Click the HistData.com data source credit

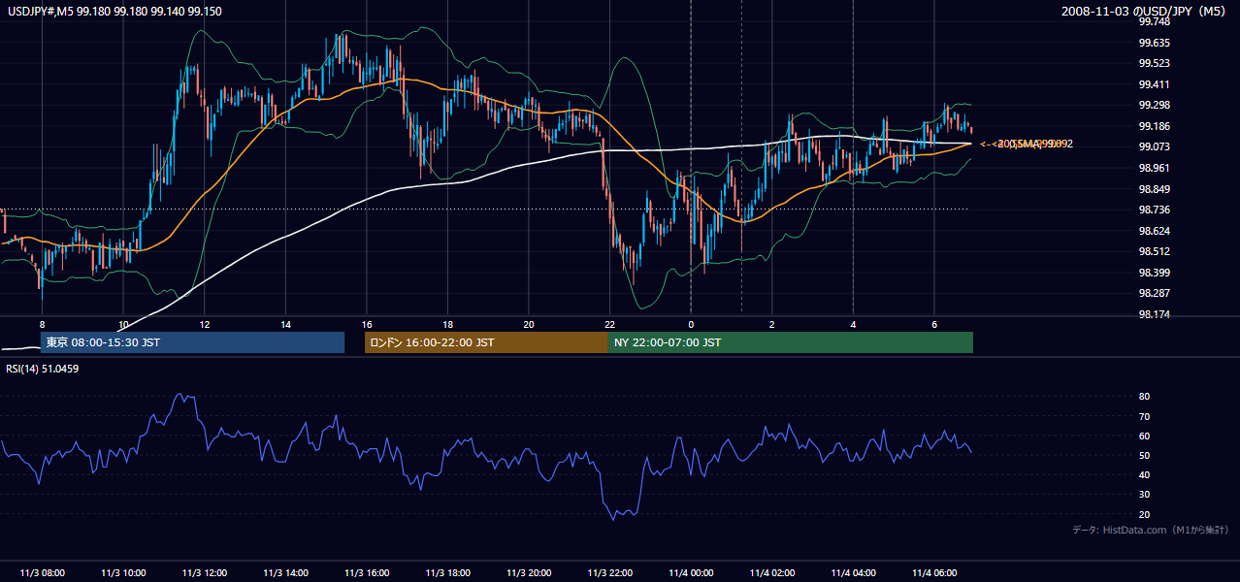pos(1151,530)
